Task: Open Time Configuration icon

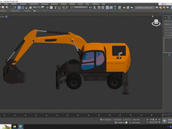Action: coord(159,122)
